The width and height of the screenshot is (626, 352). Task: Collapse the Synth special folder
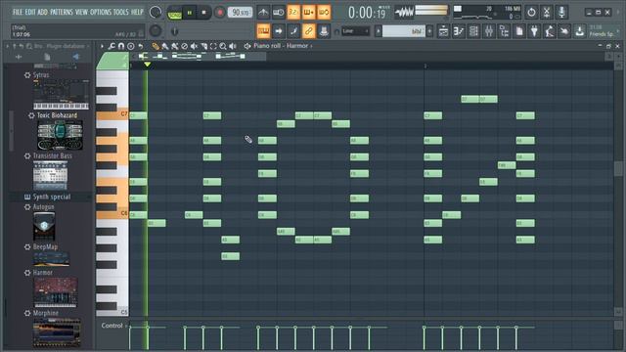pos(51,197)
